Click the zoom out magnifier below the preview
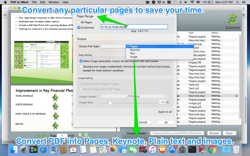The height and width of the screenshot is (156, 250). [x=81, y=135]
